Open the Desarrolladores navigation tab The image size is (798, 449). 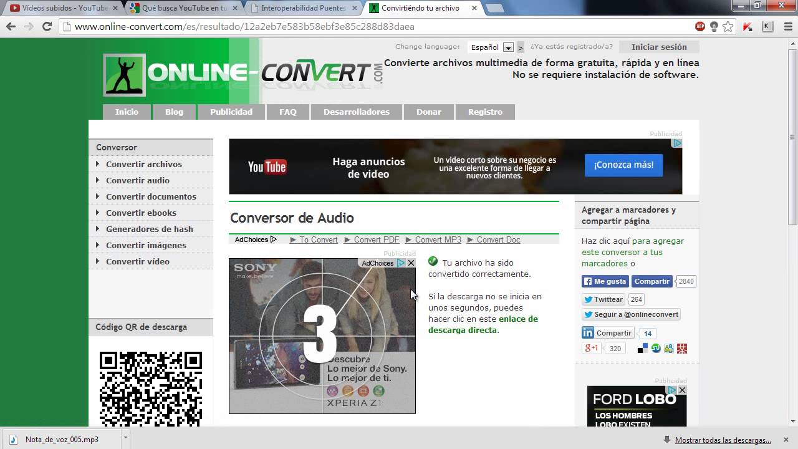tap(357, 112)
